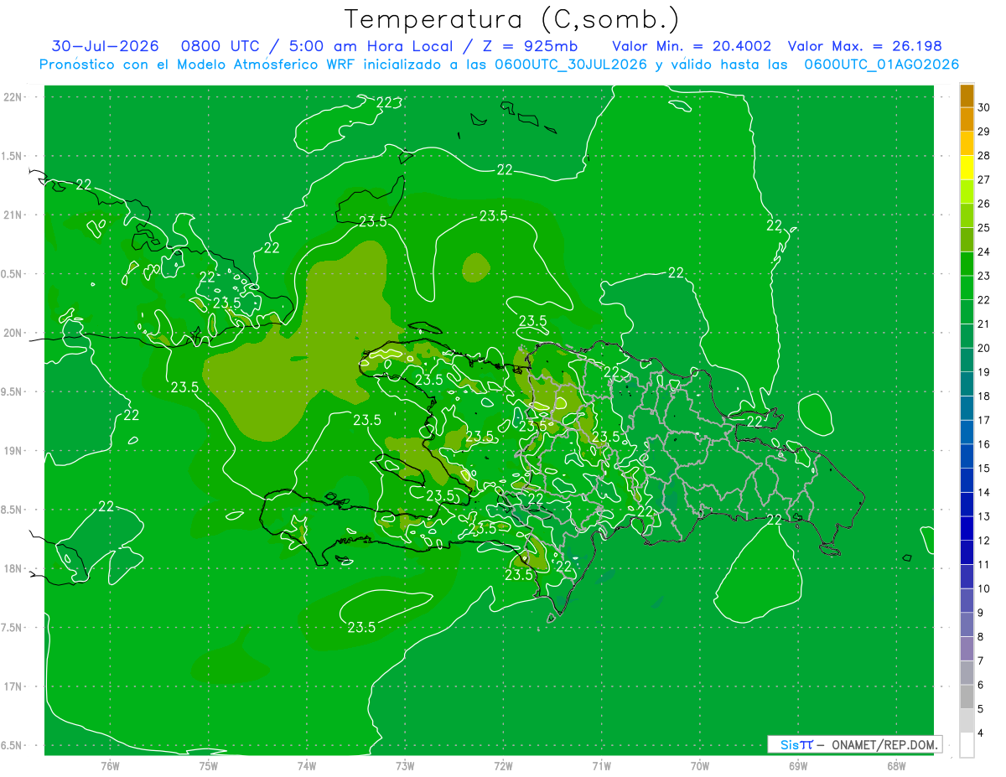Click the "Valor Max. = 26.198" value
The image size is (1006, 777).
pyautogui.click(x=864, y=46)
